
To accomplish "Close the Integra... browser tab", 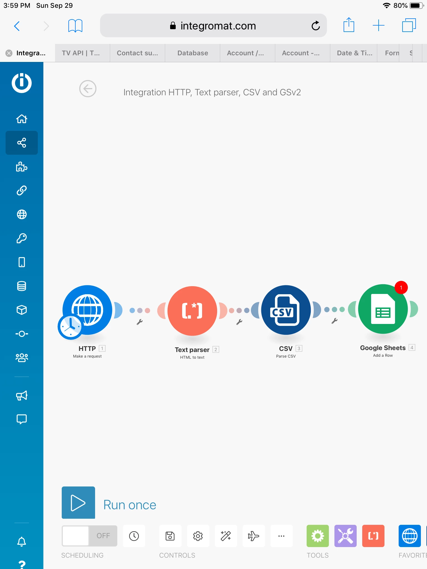I will click(x=9, y=53).
